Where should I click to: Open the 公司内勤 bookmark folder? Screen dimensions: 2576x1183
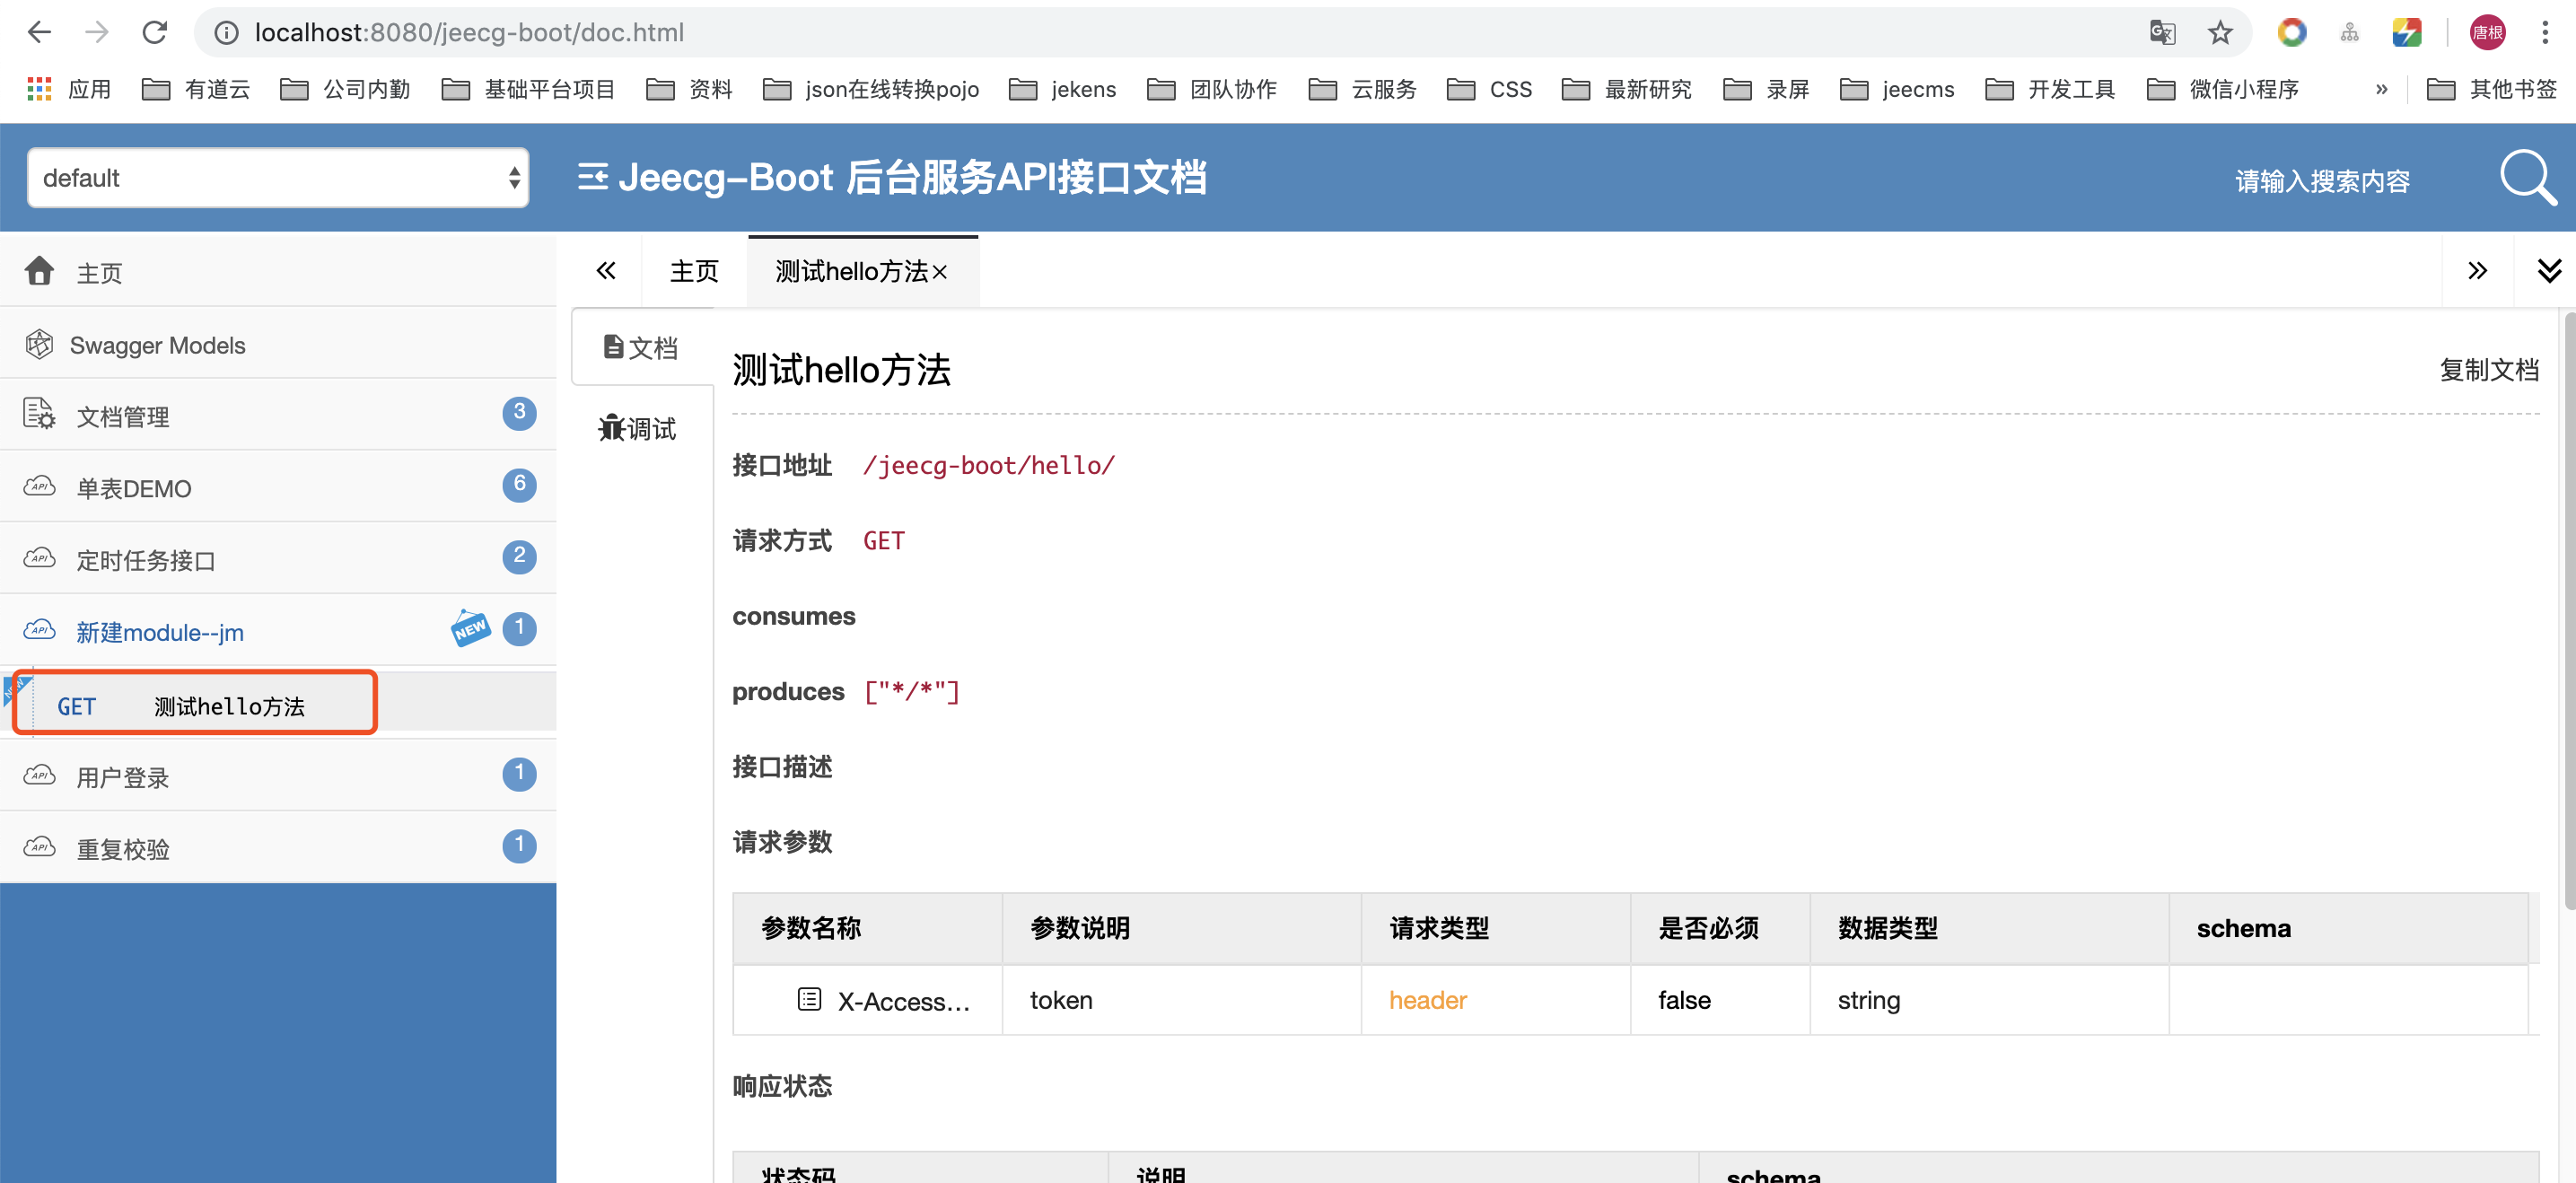pos(345,90)
